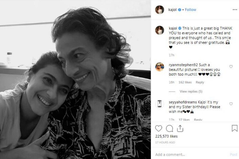Like the post with the heart icon
Viewport: 239px width, 159px height.
click(x=159, y=128)
